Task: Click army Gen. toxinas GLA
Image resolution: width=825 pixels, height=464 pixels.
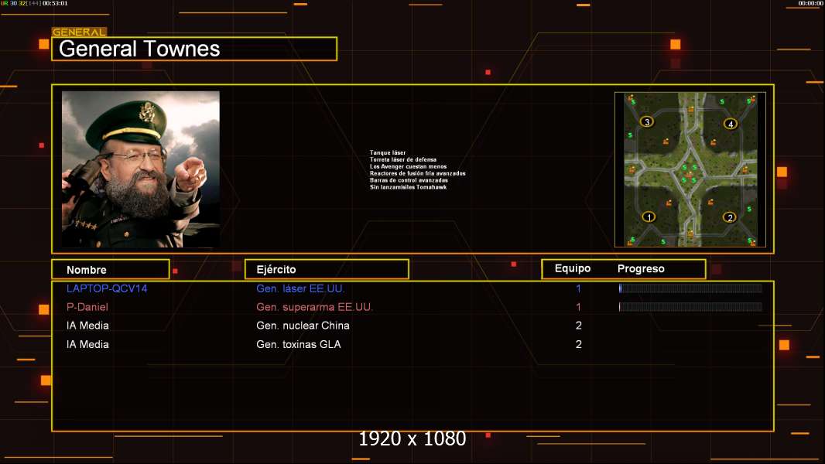Action: pyautogui.click(x=298, y=344)
